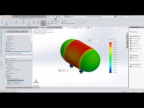The width and height of the screenshot is (144, 108).
Task: Open the Tools menu
Action: pos(28,16)
